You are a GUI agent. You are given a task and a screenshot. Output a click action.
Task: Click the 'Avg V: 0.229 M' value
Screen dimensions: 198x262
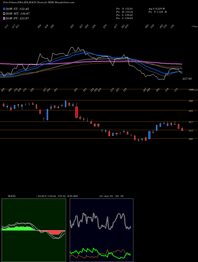click(156, 9)
